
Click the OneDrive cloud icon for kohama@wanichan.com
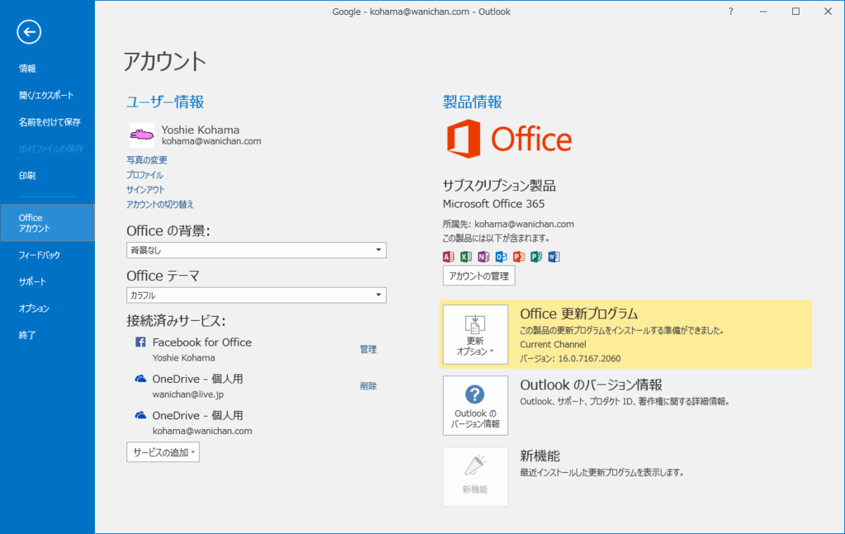tap(140, 415)
